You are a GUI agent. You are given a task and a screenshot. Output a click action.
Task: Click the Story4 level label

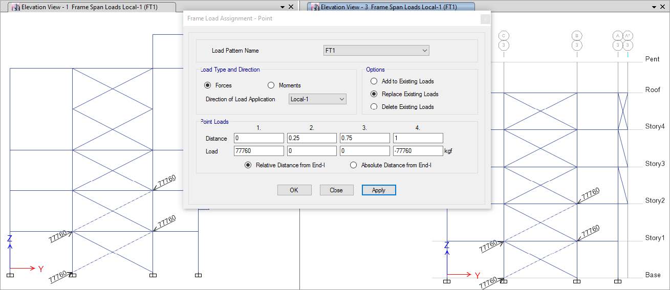[x=655, y=126]
